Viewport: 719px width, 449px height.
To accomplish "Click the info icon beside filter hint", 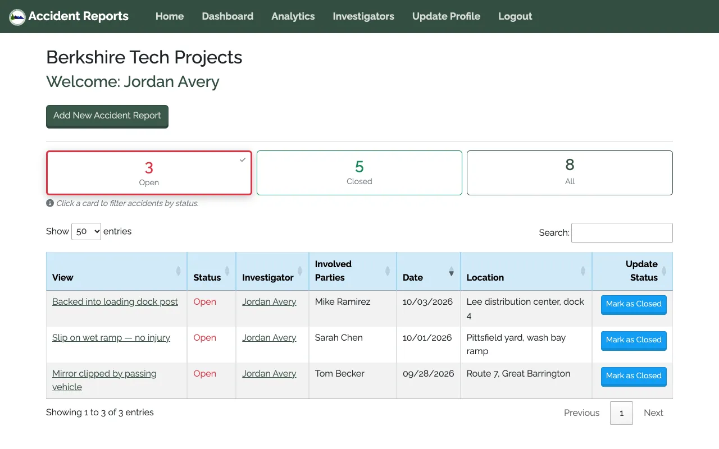I will [50, 203].
